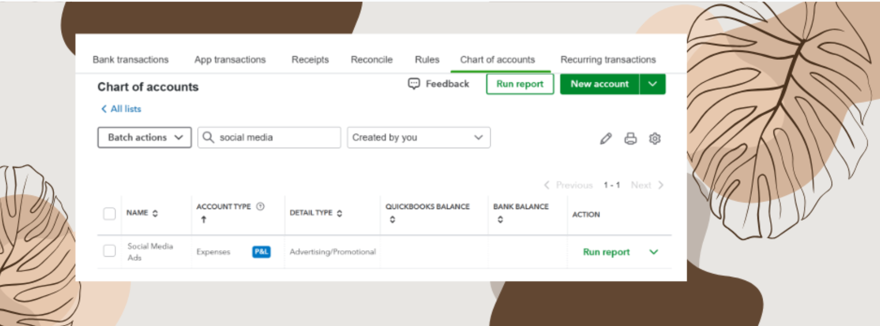Image resolution: width=880 pixels, height=326 pixels.
Task: Open the Created by you filter dropdown
Action: 419,137
